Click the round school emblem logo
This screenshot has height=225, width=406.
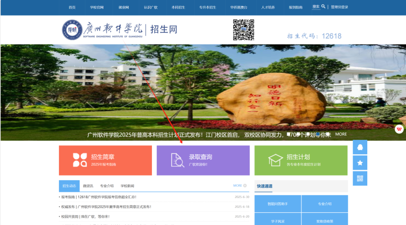(72, 30)
